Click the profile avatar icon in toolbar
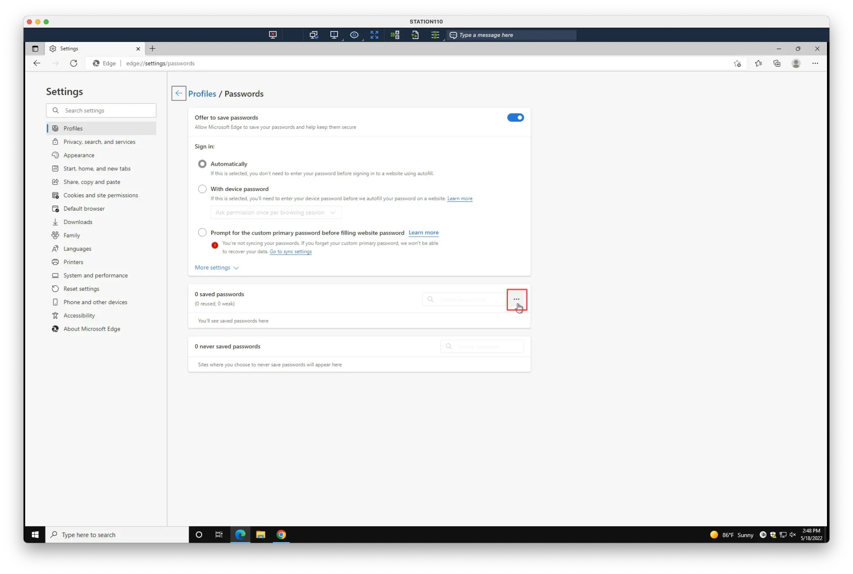The image size is (853, 574). pyautogui.click(x=796, y=63)
